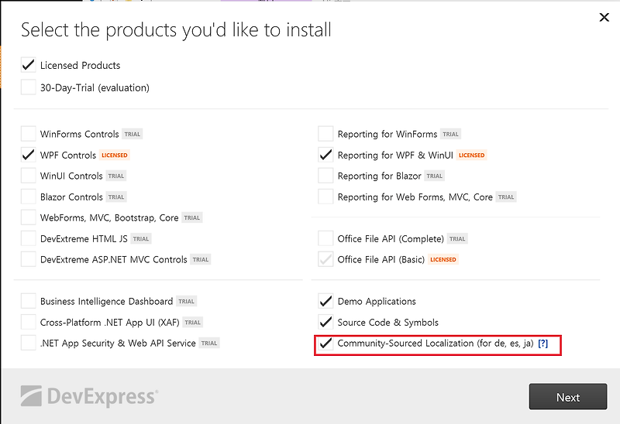Enable .NET App Security & Web API checkbox
Image resolution: width=620 pixels, height=424 pixels.
[x=29, y=343]
